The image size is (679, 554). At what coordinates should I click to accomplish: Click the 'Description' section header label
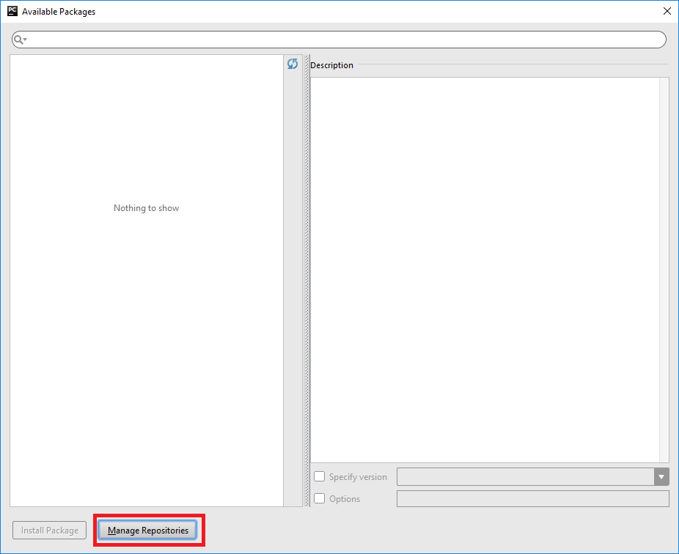tap(331, 65)
